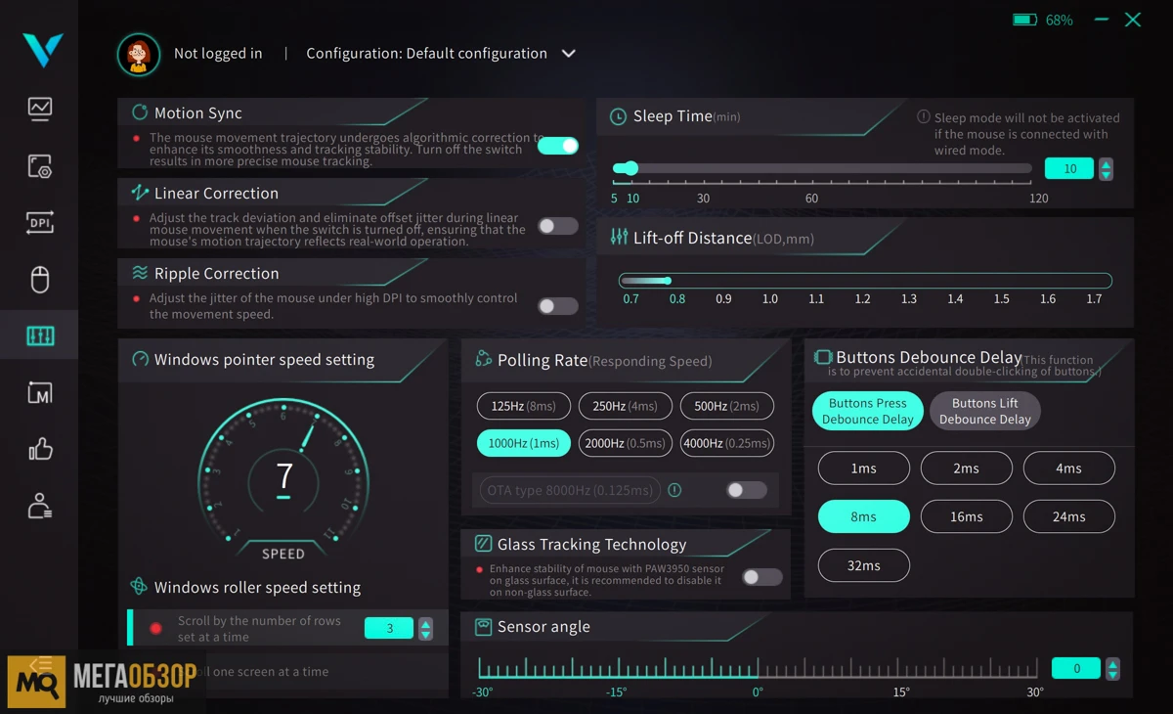The image size is (1173, 714).
Task: Open the DPI settings sidebar icon
Action: pos(40,223)
